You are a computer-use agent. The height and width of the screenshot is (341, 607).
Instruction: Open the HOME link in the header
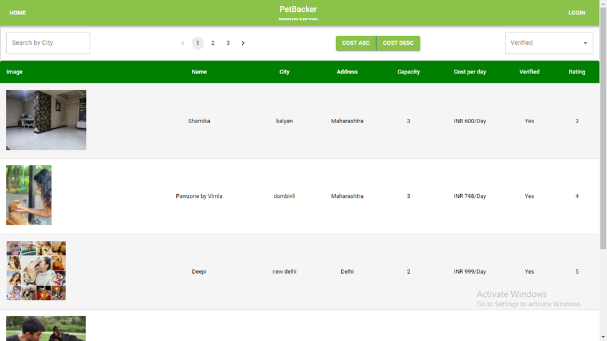click(x=18, y=13)
